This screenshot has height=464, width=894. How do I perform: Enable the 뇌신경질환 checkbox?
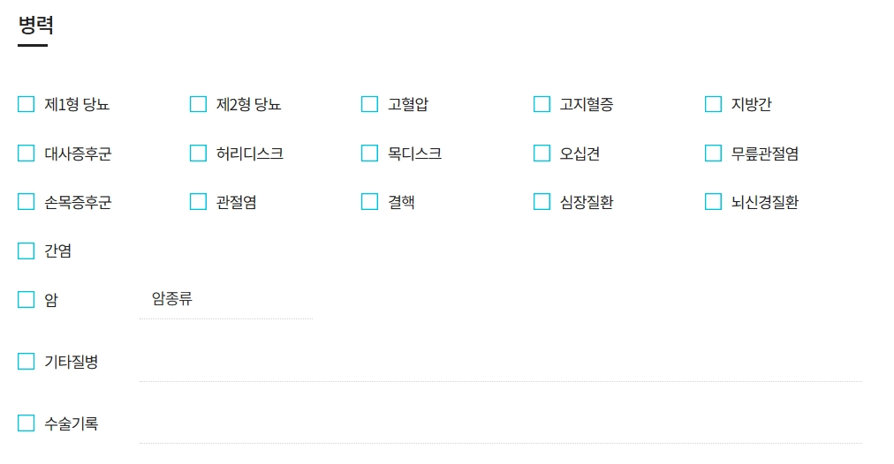tap(713, 202)
